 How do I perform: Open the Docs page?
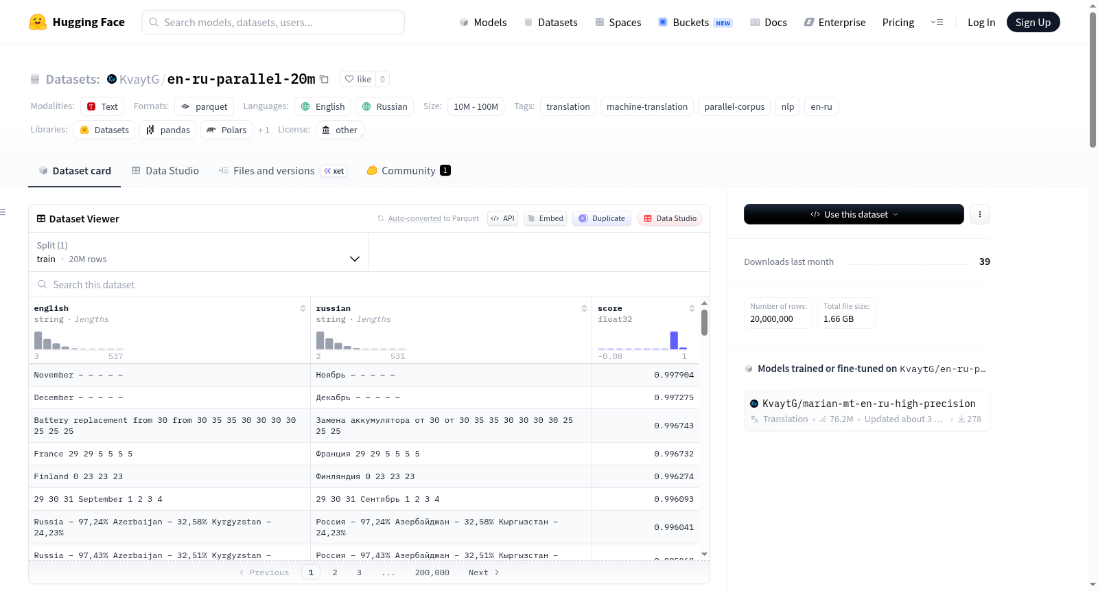pyautogui.click(x=769, y=22)
